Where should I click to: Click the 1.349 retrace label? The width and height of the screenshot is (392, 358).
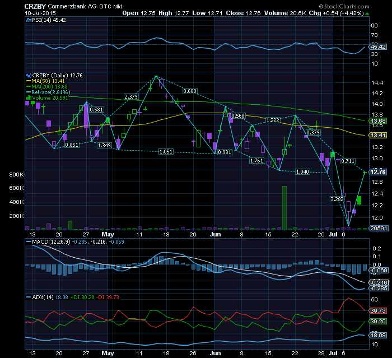point(104,145)
